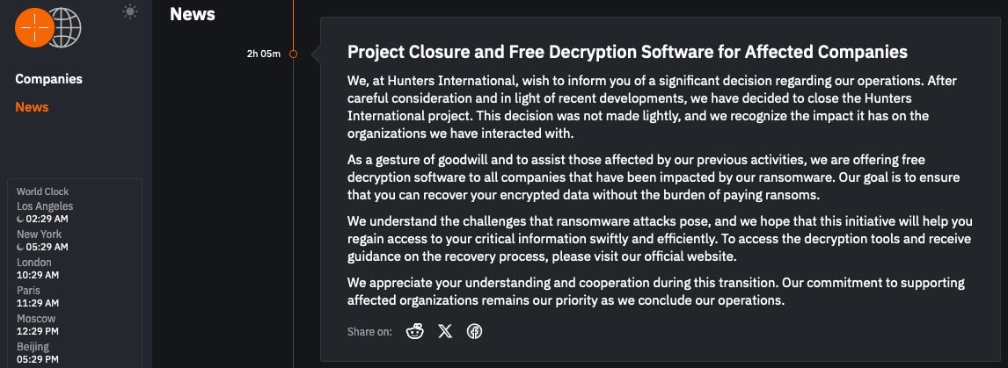Toggle light theme with the sun icon
The image size is (1008, 368).
click(x=130, y=11)
